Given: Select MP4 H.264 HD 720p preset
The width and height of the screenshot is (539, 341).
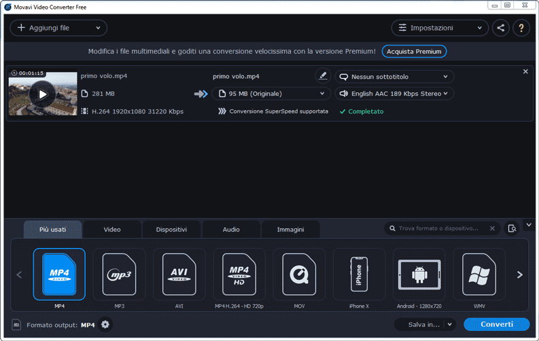Looking at the screenshot, I should point(239,274).
